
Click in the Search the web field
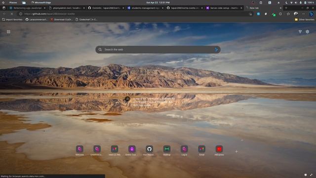point(158,49)
